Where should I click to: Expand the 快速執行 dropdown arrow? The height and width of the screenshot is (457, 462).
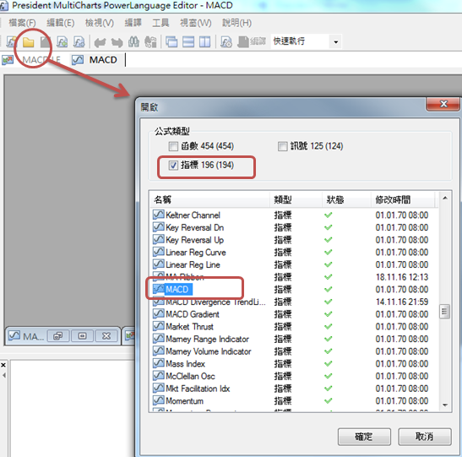pyautogui.click(x=335, y=42)
